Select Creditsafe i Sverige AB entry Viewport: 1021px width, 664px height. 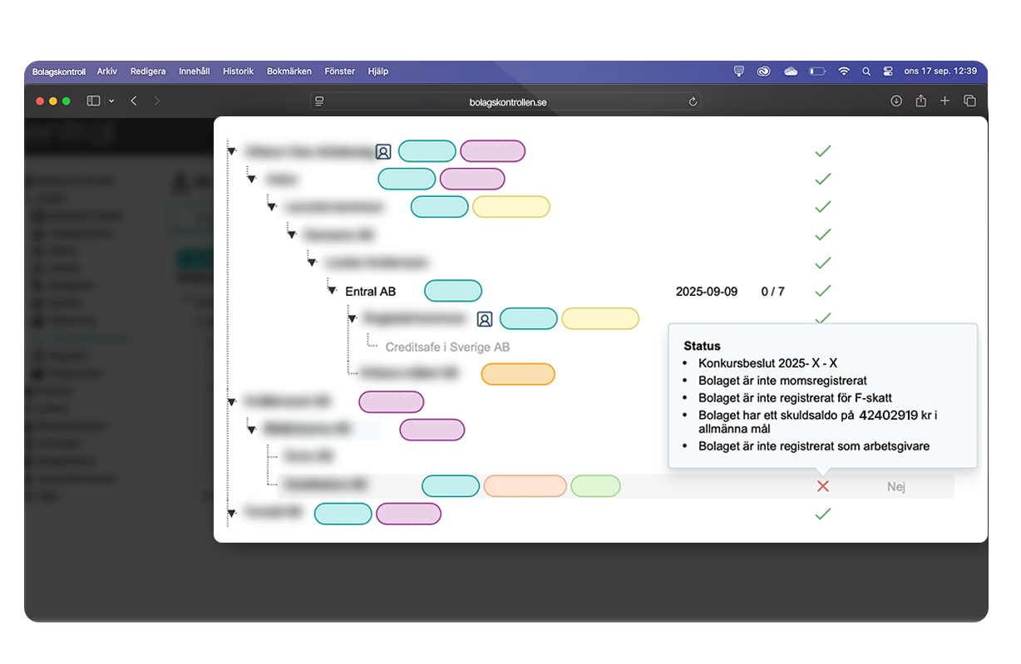pyautogui.click(x=446, y=347)
